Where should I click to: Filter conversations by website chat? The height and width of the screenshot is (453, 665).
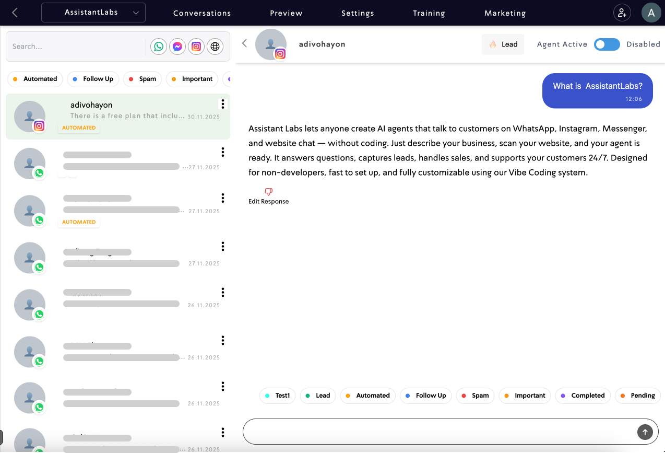215,46
